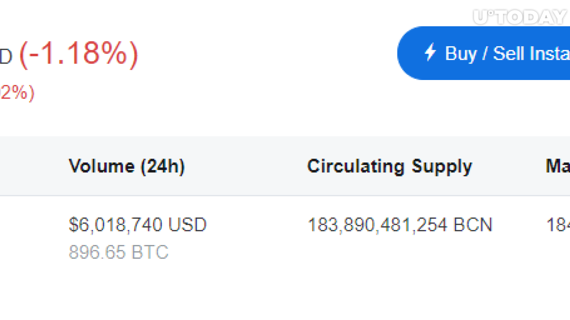Click the cut-off 18 value under Ma
Viewport: 570px width, 320px height.
coord(558,225)
